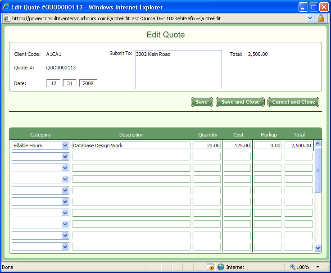Click the Database Design Work description field
The image size is (331, 273).
coord(131,146)
